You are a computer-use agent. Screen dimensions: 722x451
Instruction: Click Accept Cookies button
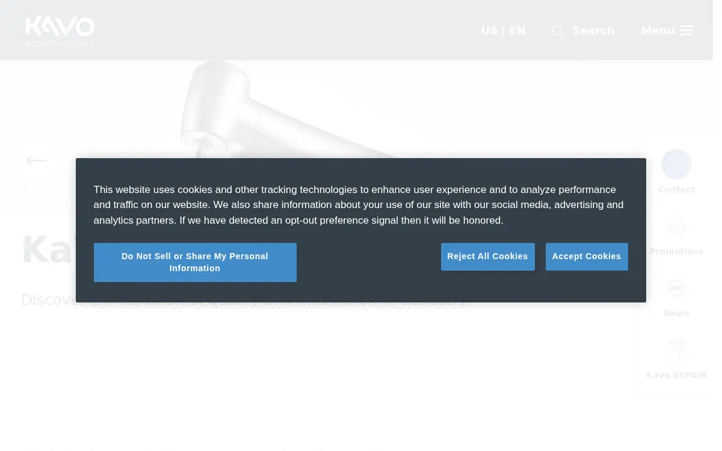[x=587, y=257]
